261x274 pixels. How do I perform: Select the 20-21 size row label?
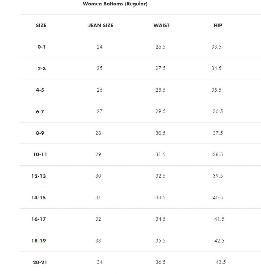[x=40, y=262]
